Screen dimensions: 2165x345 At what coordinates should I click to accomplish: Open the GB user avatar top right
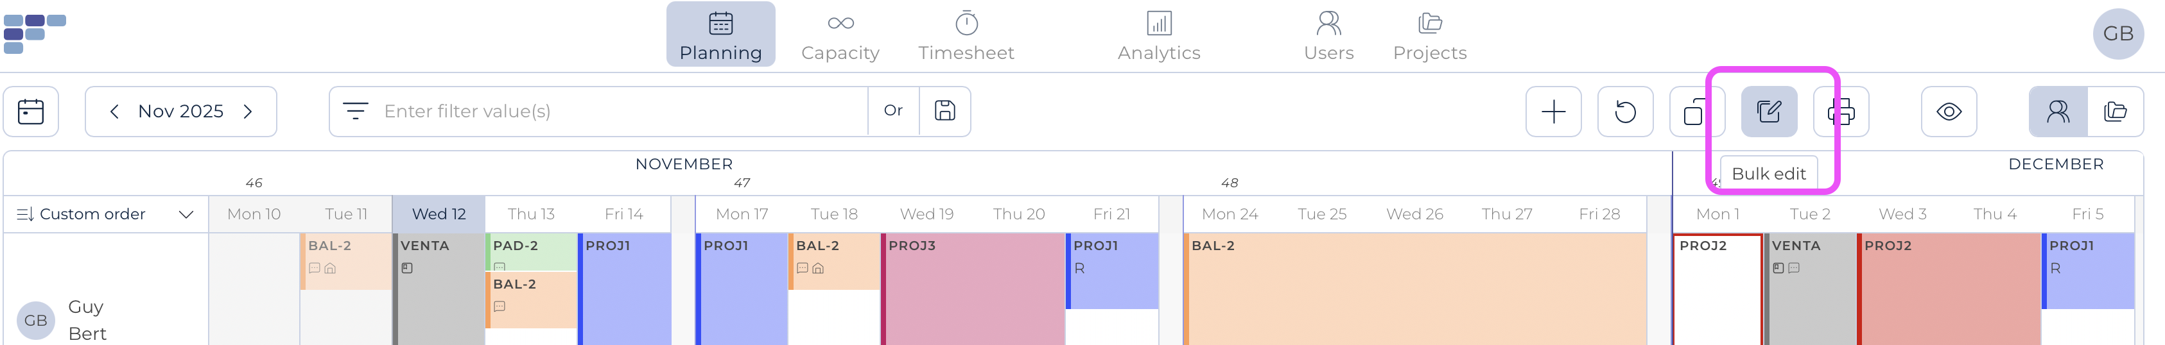pos(2117,33)
